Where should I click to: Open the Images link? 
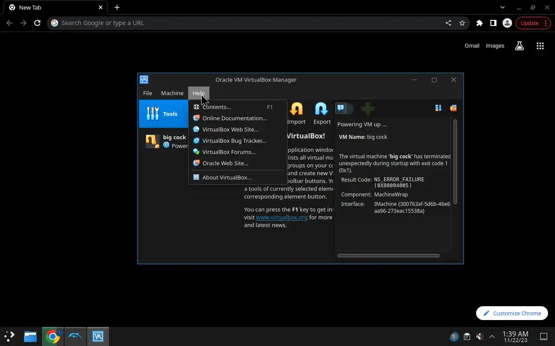495,45
